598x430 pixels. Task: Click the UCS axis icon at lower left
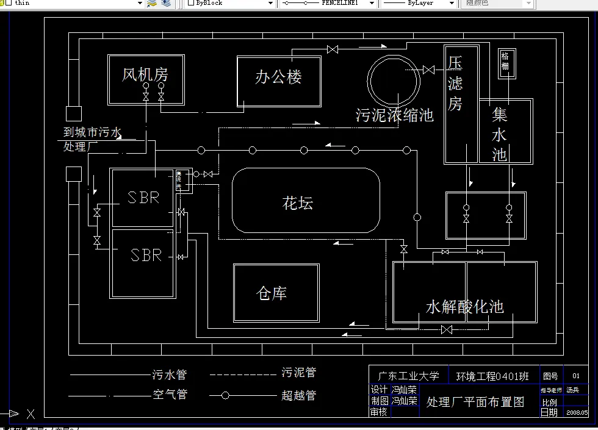click(21, 414)
